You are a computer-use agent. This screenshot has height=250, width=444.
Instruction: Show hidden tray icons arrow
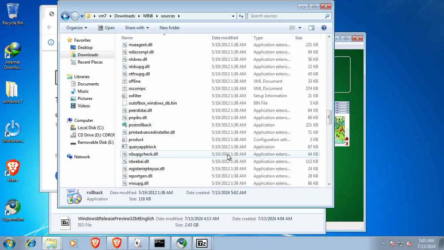384,244
